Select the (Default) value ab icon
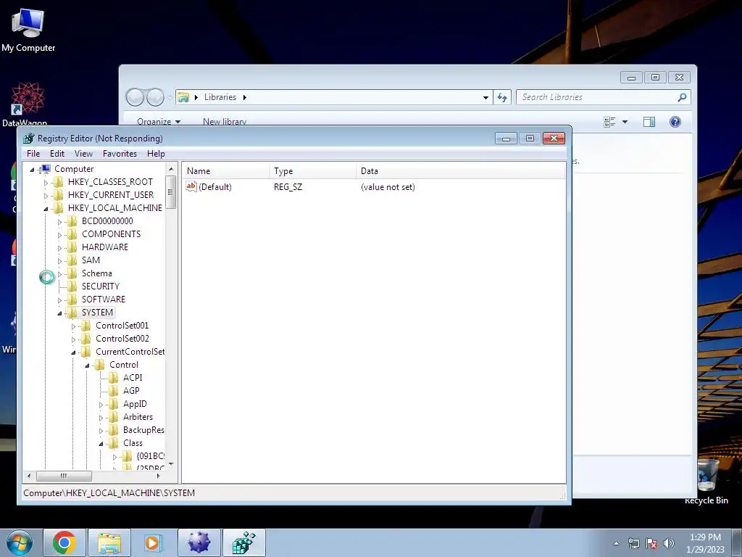Image resolution: width=742 pixels, height=557 pixels. (191, 186)
